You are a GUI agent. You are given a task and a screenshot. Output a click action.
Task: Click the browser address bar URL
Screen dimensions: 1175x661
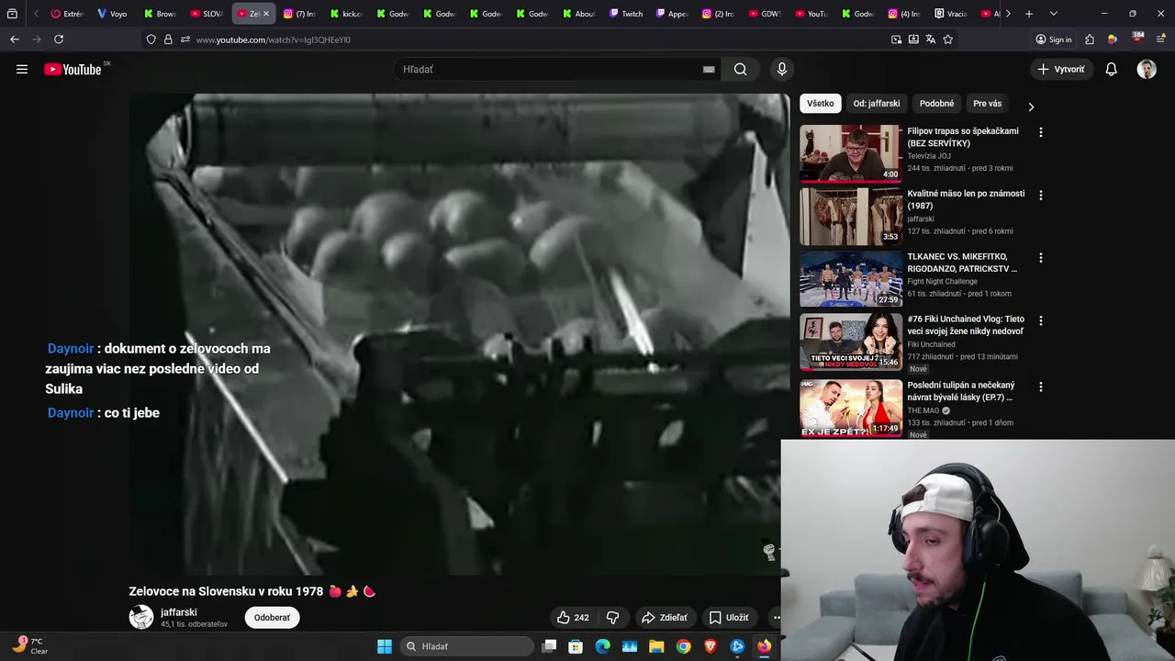[x=274, y=39]
